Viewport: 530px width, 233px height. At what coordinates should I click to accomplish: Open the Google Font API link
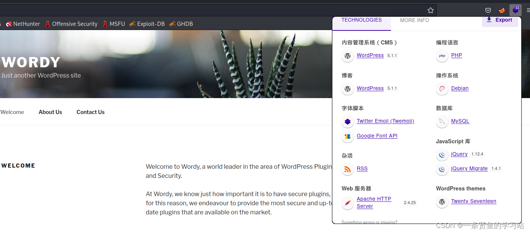click(x=377, y=136)
